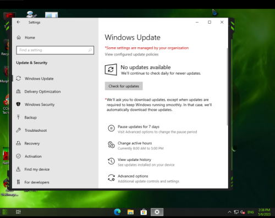Click 'Some settings are managed by your organization'
Viewport: 275px width, 218px height.
tap(147, 48)
